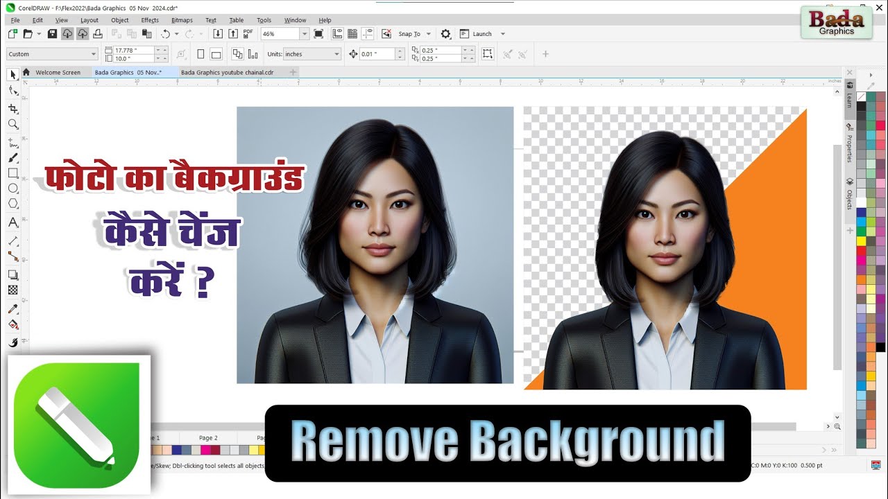Expand the Undo history dropdown arrow

coord(176,33)
